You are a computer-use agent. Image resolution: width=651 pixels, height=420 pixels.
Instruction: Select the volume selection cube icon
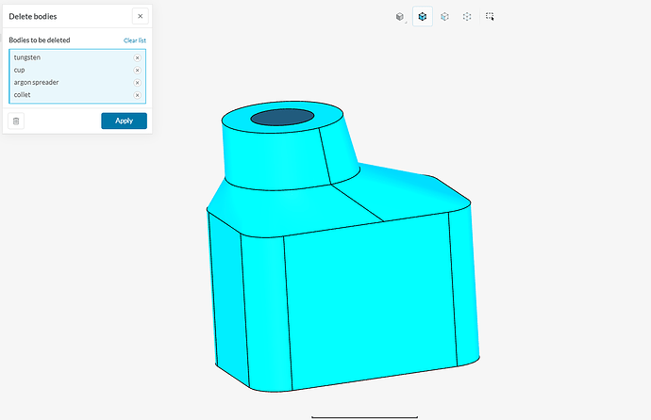pos(423,17)
